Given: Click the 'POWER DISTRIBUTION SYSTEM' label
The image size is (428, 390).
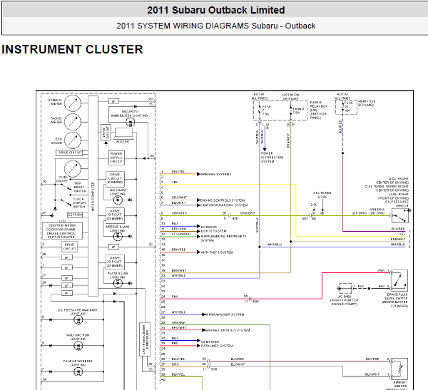Looking at the screenshot, I should tap(272, 158).
